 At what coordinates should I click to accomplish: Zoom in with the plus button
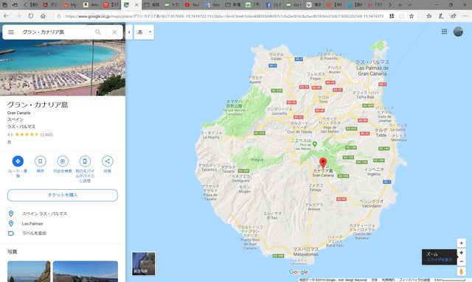pyautogui.click(x=461, y=253)
